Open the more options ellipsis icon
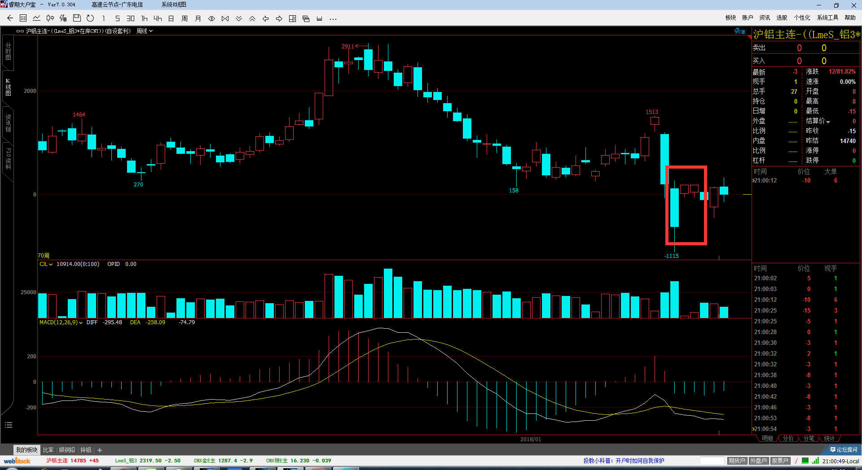The width and height of the screenshot is (862, 470). click(x=333, y=19)
